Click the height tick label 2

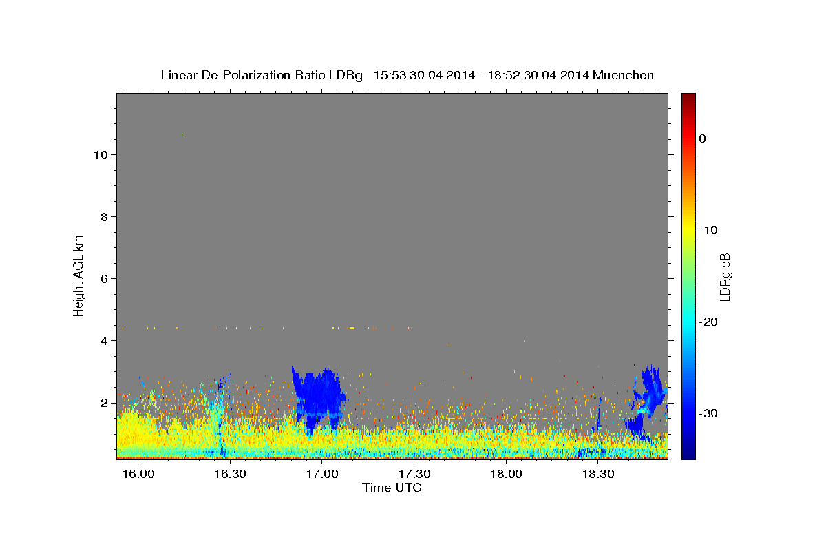(x=103, y=403)
